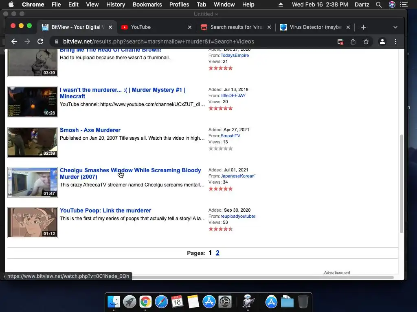Switch to the Search results for 'viru' tab
417x312 pixels.
click(x=236, y=27)
